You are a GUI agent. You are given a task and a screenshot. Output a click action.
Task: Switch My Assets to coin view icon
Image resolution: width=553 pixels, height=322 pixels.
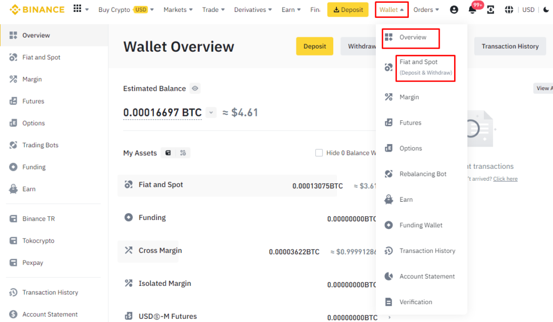pos(183,153)
